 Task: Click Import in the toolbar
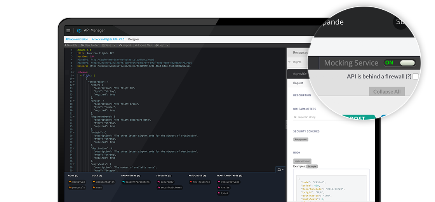[x=125, y=45]
